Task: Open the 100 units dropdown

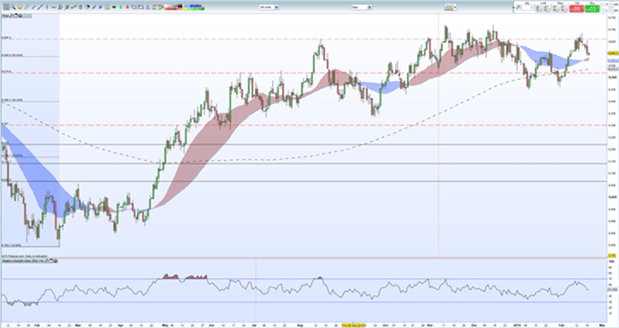Action: point(269,7)
